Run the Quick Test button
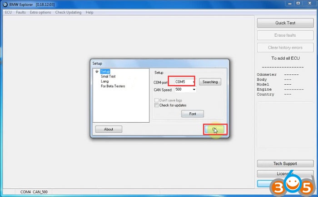 285,23
